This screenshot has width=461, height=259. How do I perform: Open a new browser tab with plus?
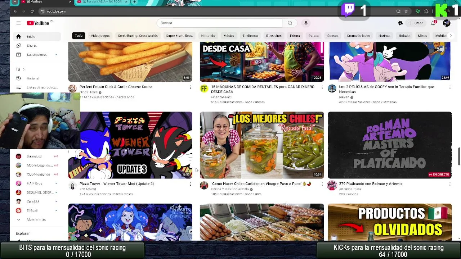coord(134,2)
